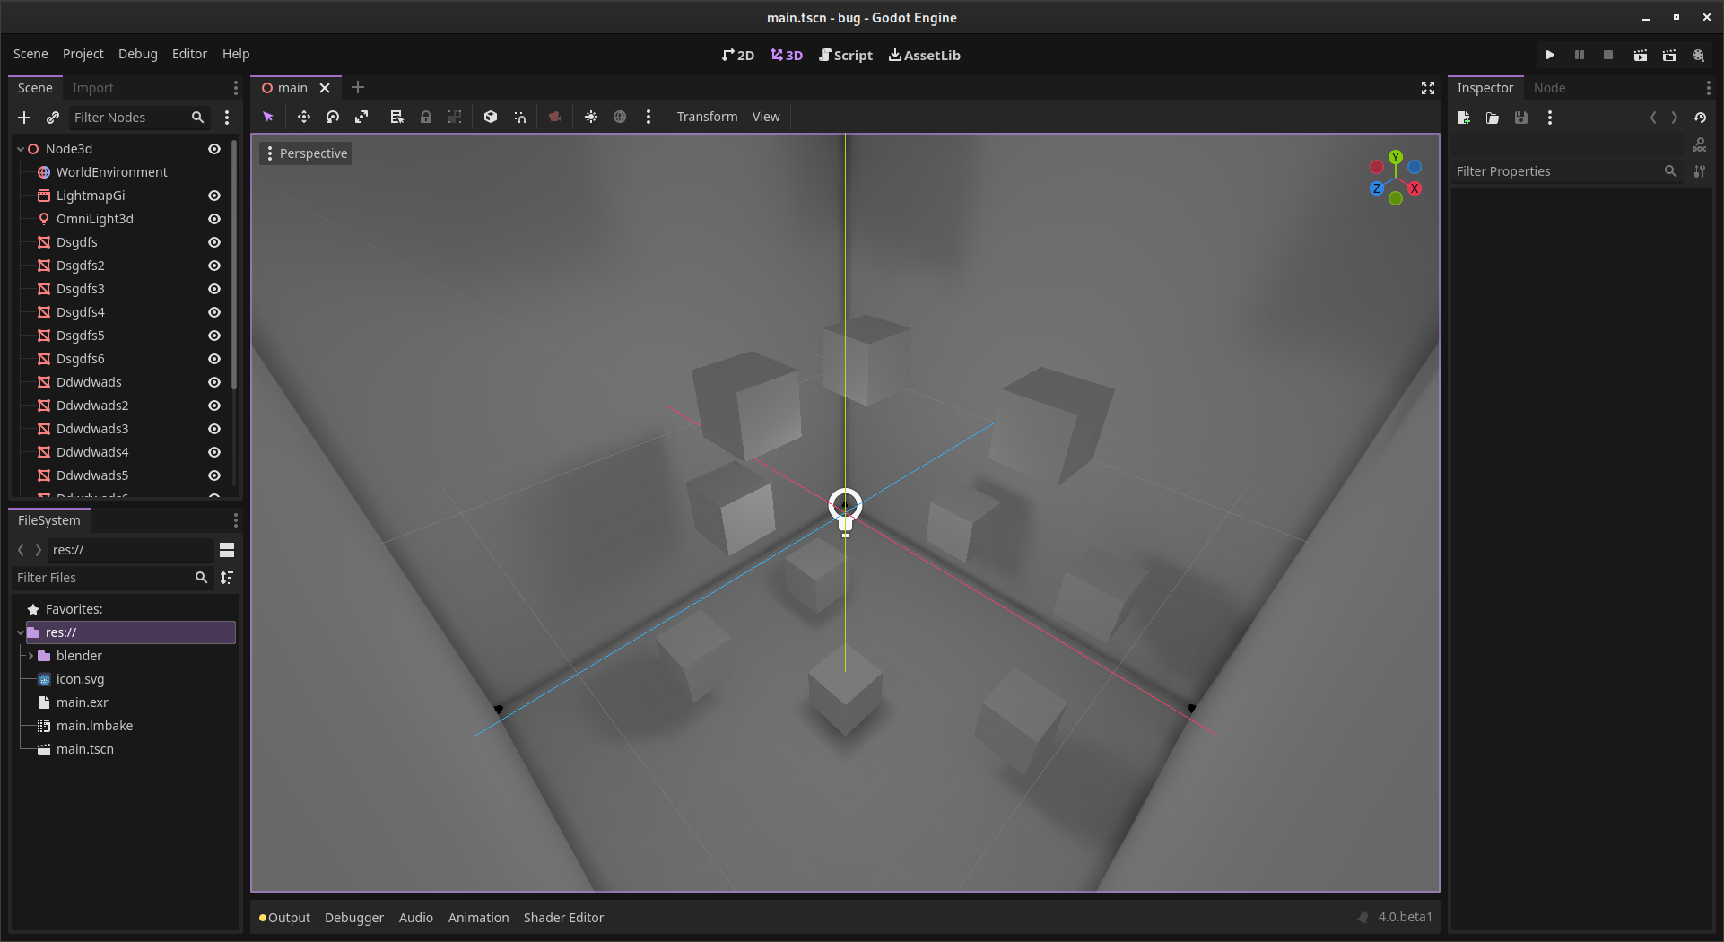Switch to the 2D editing mode
1724x942 pixels.
tap(737, 55)
